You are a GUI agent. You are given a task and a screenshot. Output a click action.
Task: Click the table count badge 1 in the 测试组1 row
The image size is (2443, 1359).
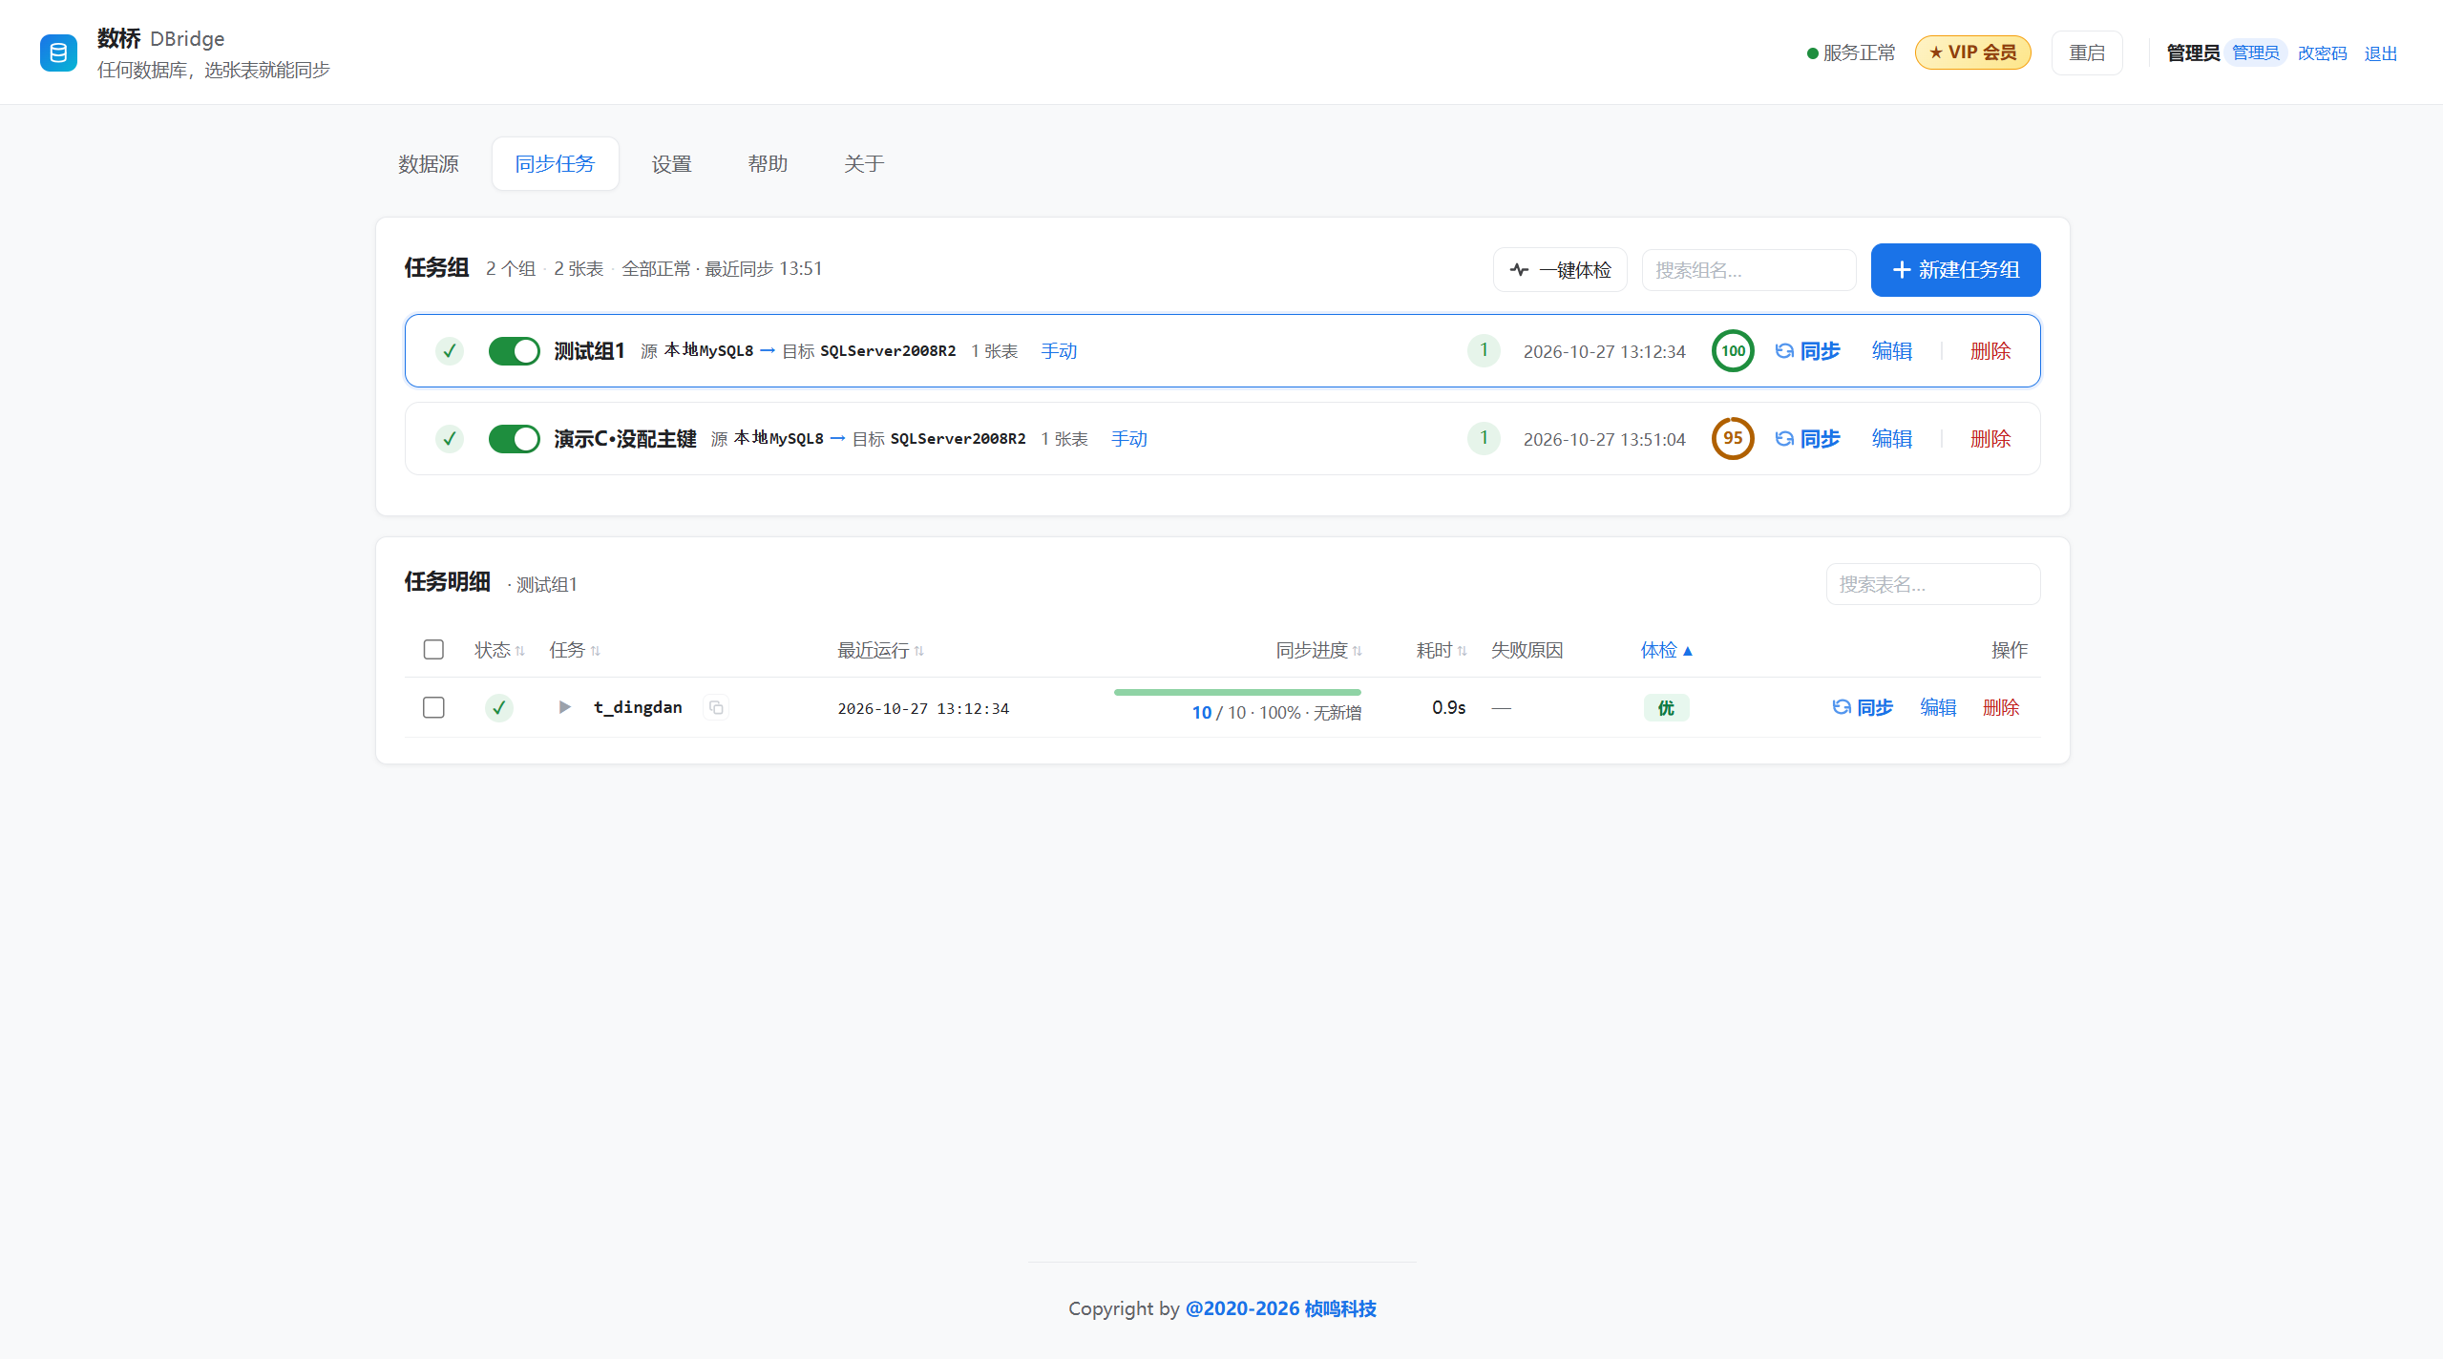[x=1484, y=350]
